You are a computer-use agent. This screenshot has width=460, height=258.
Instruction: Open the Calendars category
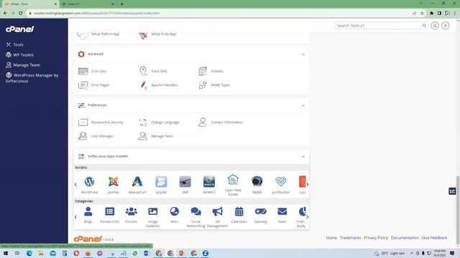239,215
